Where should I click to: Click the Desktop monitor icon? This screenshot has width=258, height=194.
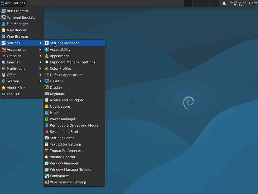[47, 81]
